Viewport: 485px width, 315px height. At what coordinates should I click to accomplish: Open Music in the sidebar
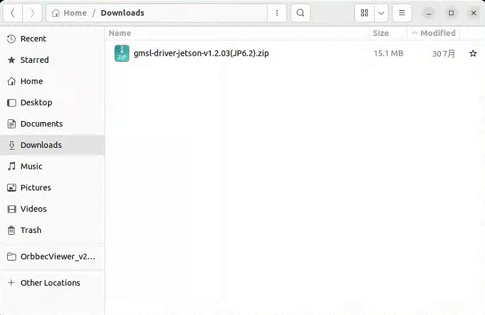point(52,166)
